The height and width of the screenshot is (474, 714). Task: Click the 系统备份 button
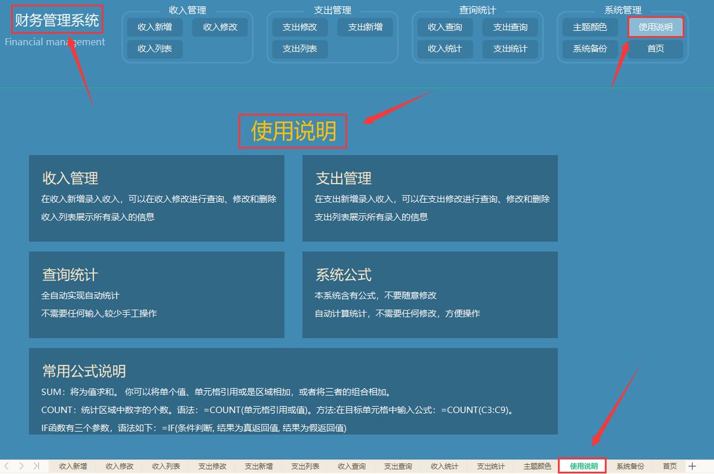[590, 49]
